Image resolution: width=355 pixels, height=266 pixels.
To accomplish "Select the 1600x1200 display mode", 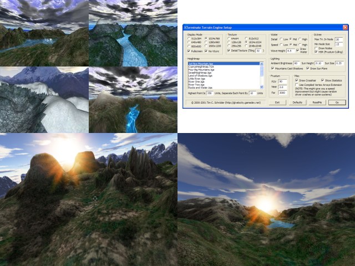I will 206,46.
